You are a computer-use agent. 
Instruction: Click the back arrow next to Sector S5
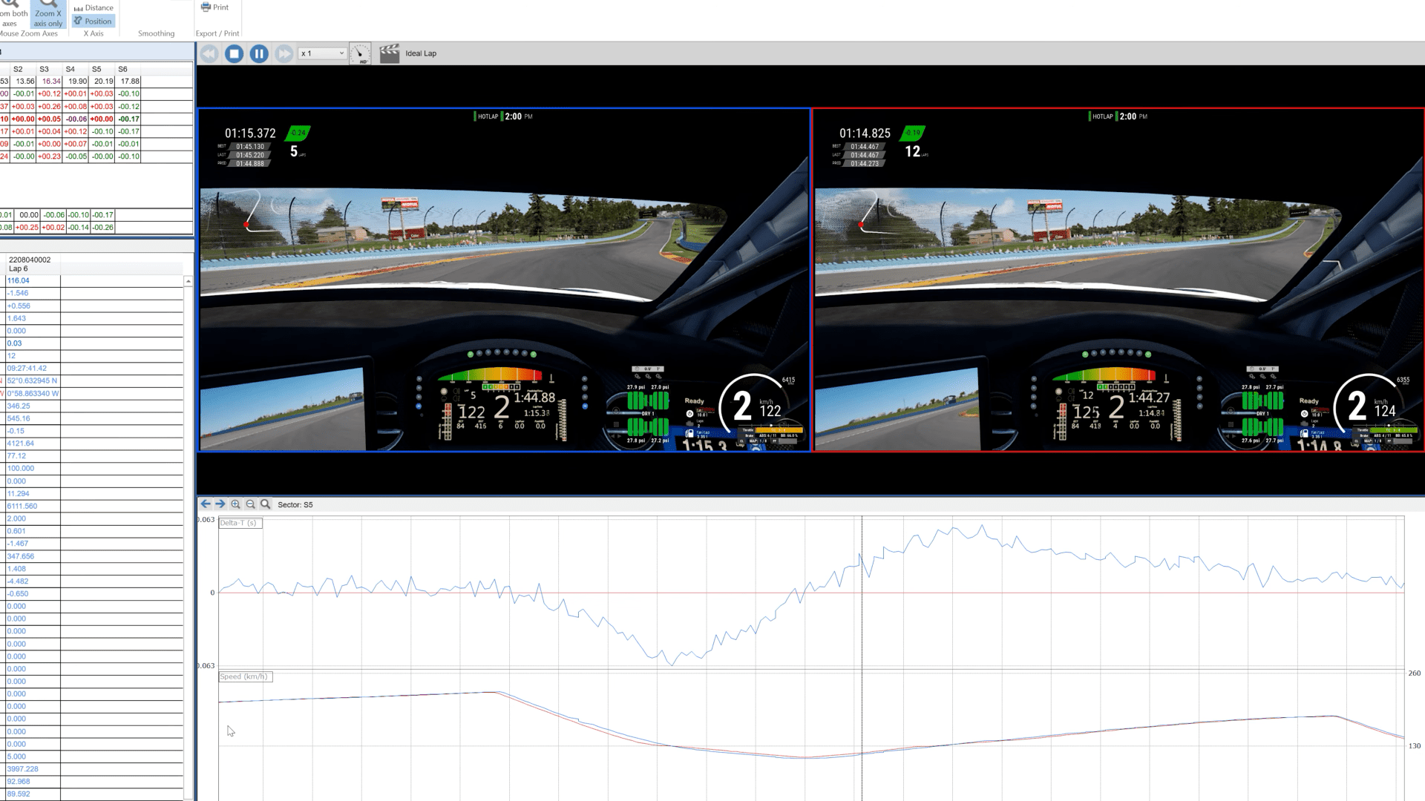click(x=206, y=504)
